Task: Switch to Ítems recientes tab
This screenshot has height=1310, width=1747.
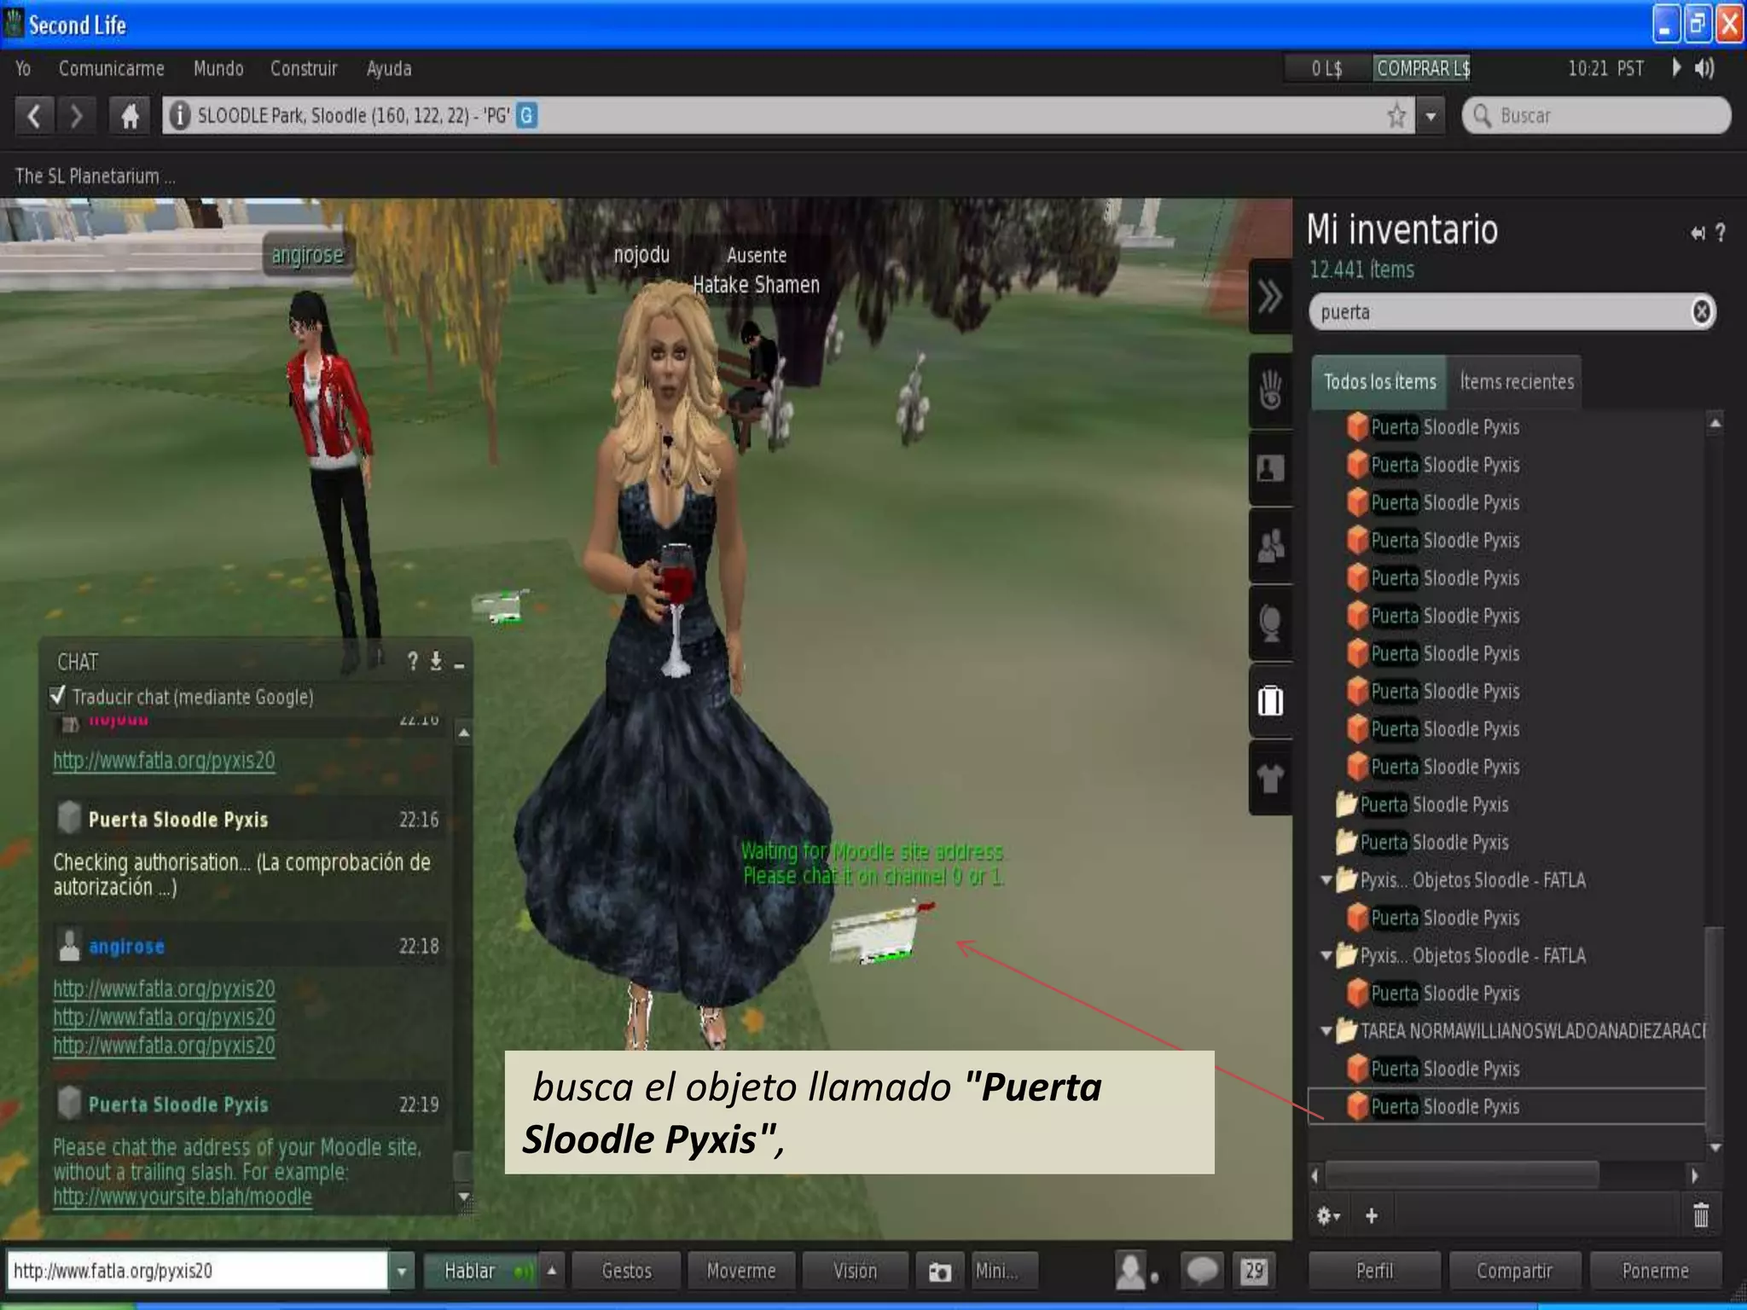Action: [x=1516, y=382]
